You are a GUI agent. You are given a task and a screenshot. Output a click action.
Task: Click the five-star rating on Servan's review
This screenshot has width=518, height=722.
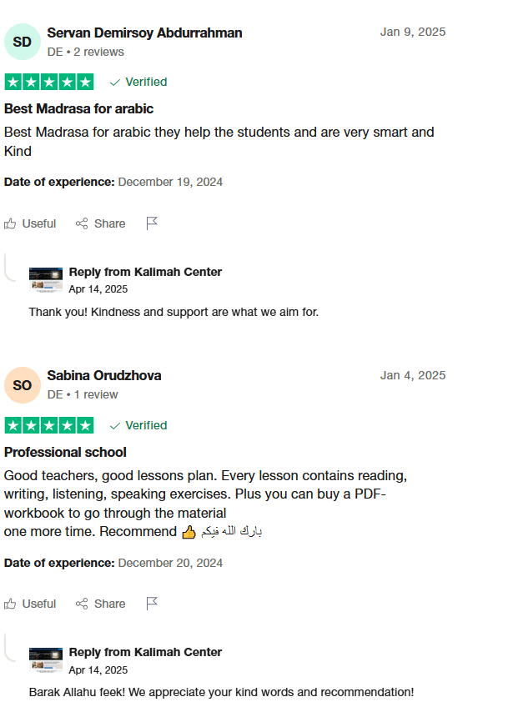click(49, 82)
